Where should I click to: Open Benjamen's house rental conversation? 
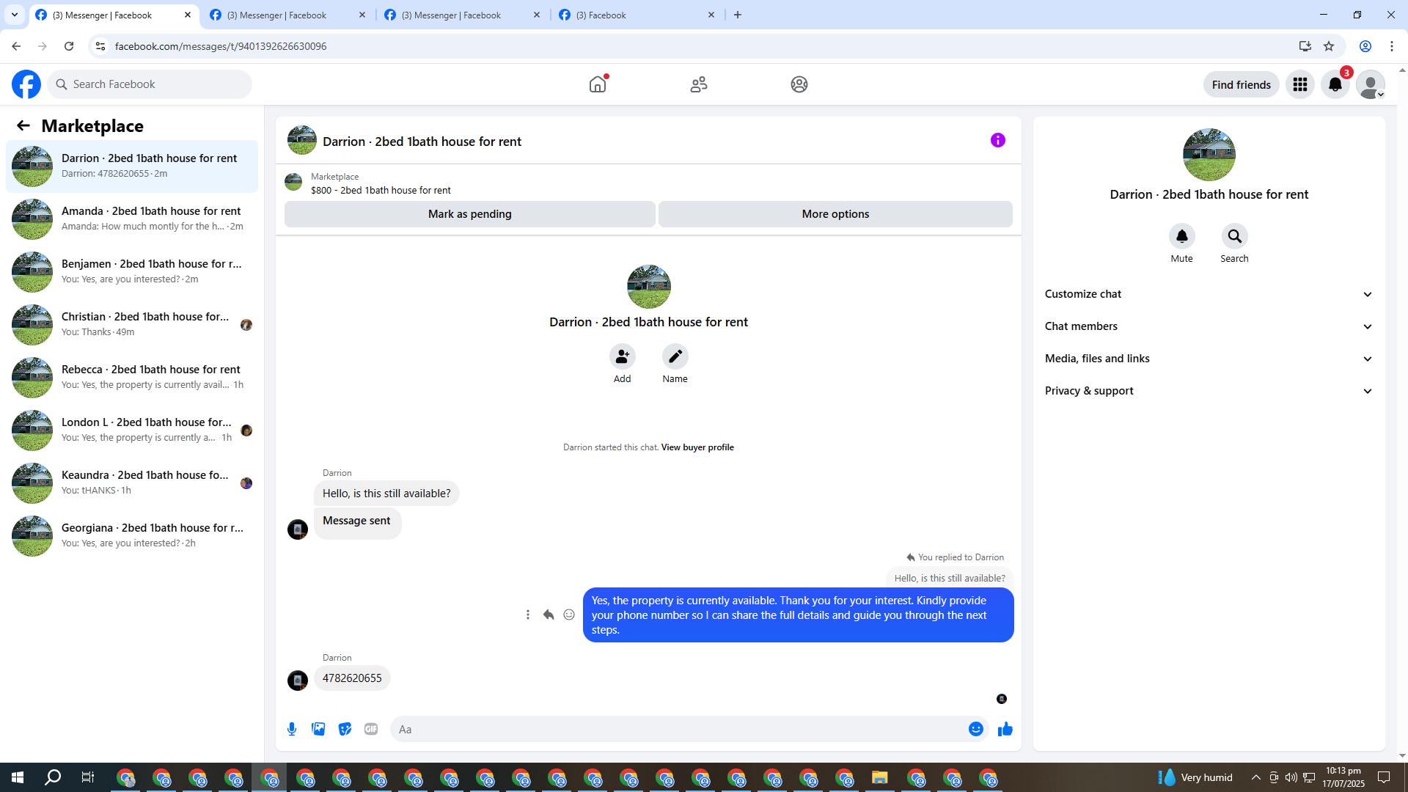132,271
